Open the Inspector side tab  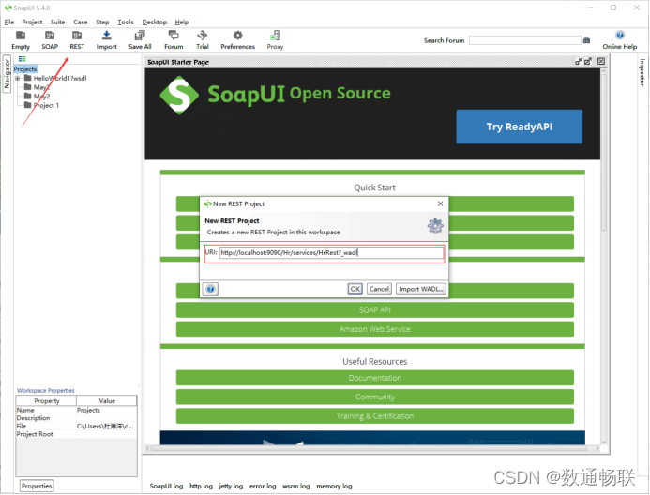642,72
